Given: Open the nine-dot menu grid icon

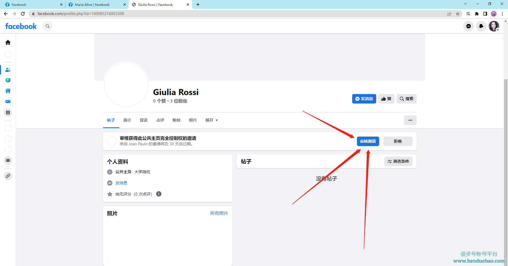Looking at the screenshot, I should pos(8,113).
